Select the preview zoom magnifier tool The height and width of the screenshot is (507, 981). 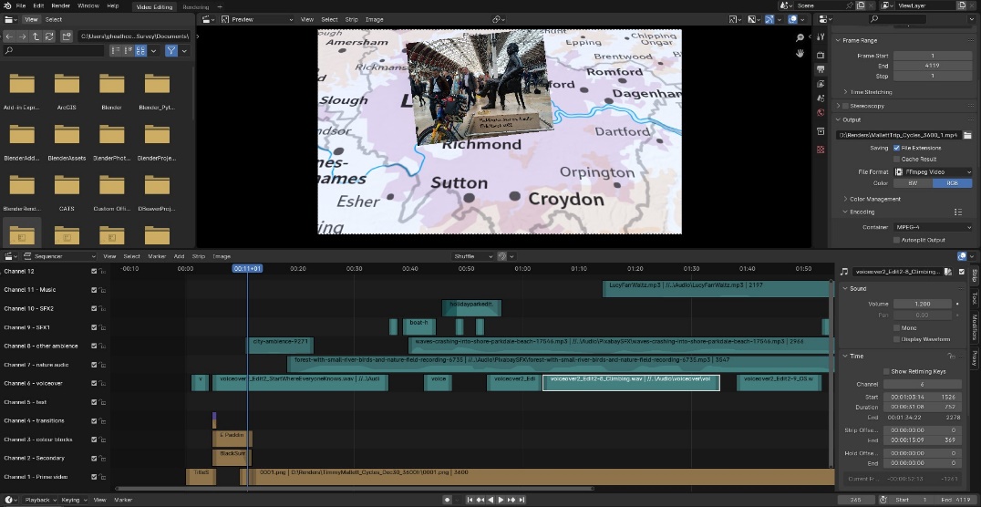click(800, 38)
